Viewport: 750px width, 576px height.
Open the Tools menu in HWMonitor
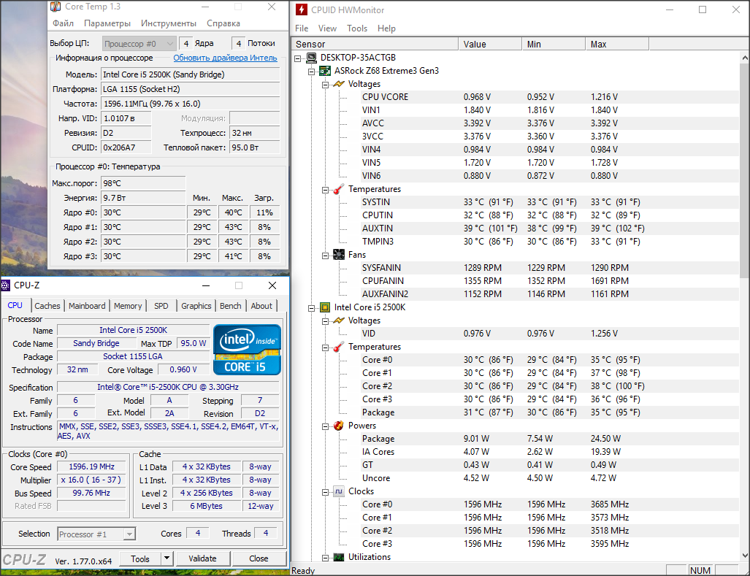tap(357, 28)
